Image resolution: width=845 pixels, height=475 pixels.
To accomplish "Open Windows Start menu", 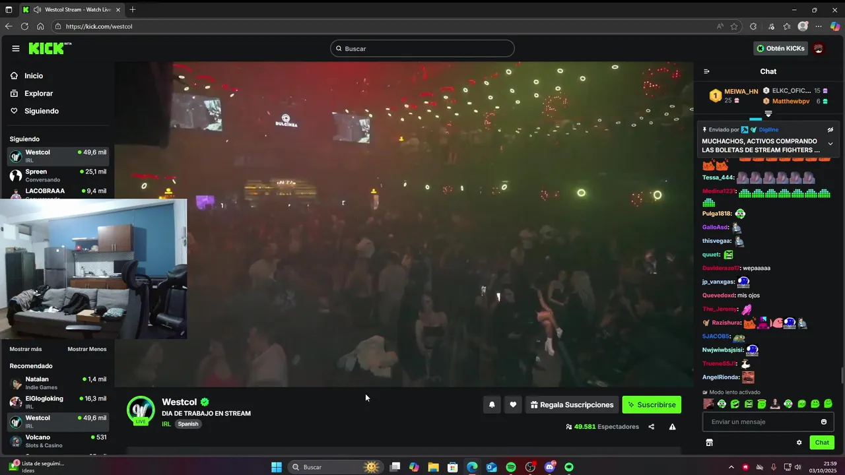I will (x=277, y=467).
